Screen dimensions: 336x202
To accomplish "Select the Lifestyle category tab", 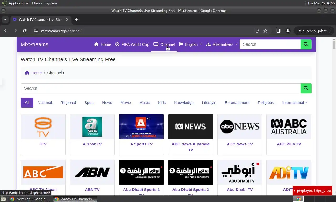I will pos(209,103).
